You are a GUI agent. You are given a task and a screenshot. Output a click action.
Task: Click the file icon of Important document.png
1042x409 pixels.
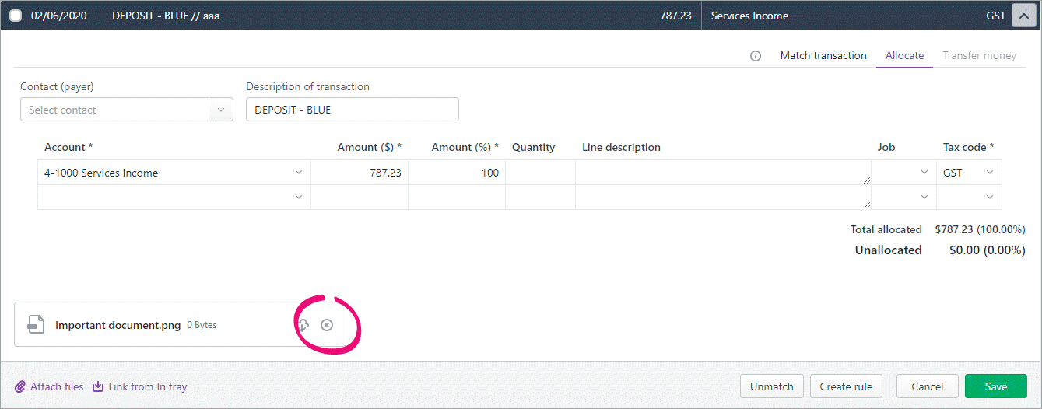(36, 325)
